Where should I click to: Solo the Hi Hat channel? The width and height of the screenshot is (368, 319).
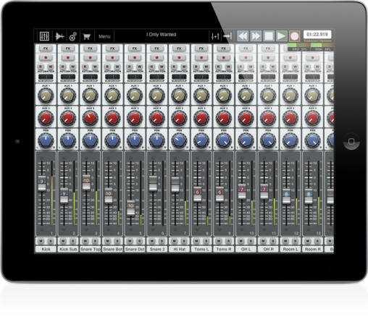184,241
